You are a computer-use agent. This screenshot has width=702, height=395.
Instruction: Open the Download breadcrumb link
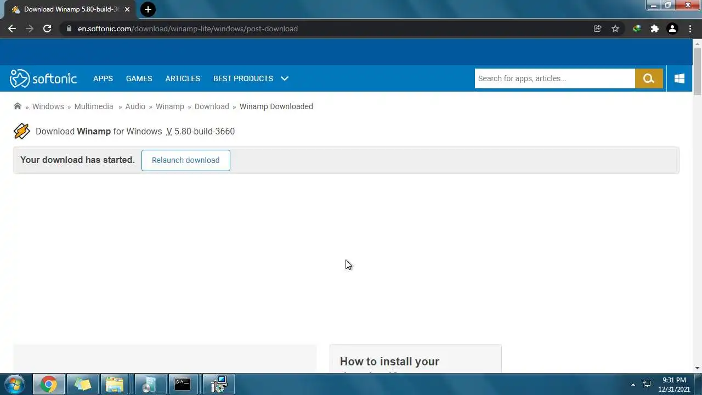point(212,106)
